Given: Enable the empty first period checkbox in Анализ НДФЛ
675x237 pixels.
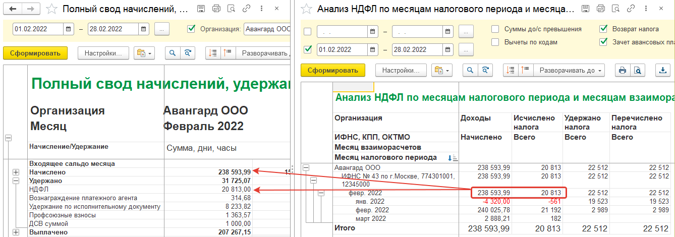Looking at the screenshot, I should click(x=308, y=32).
